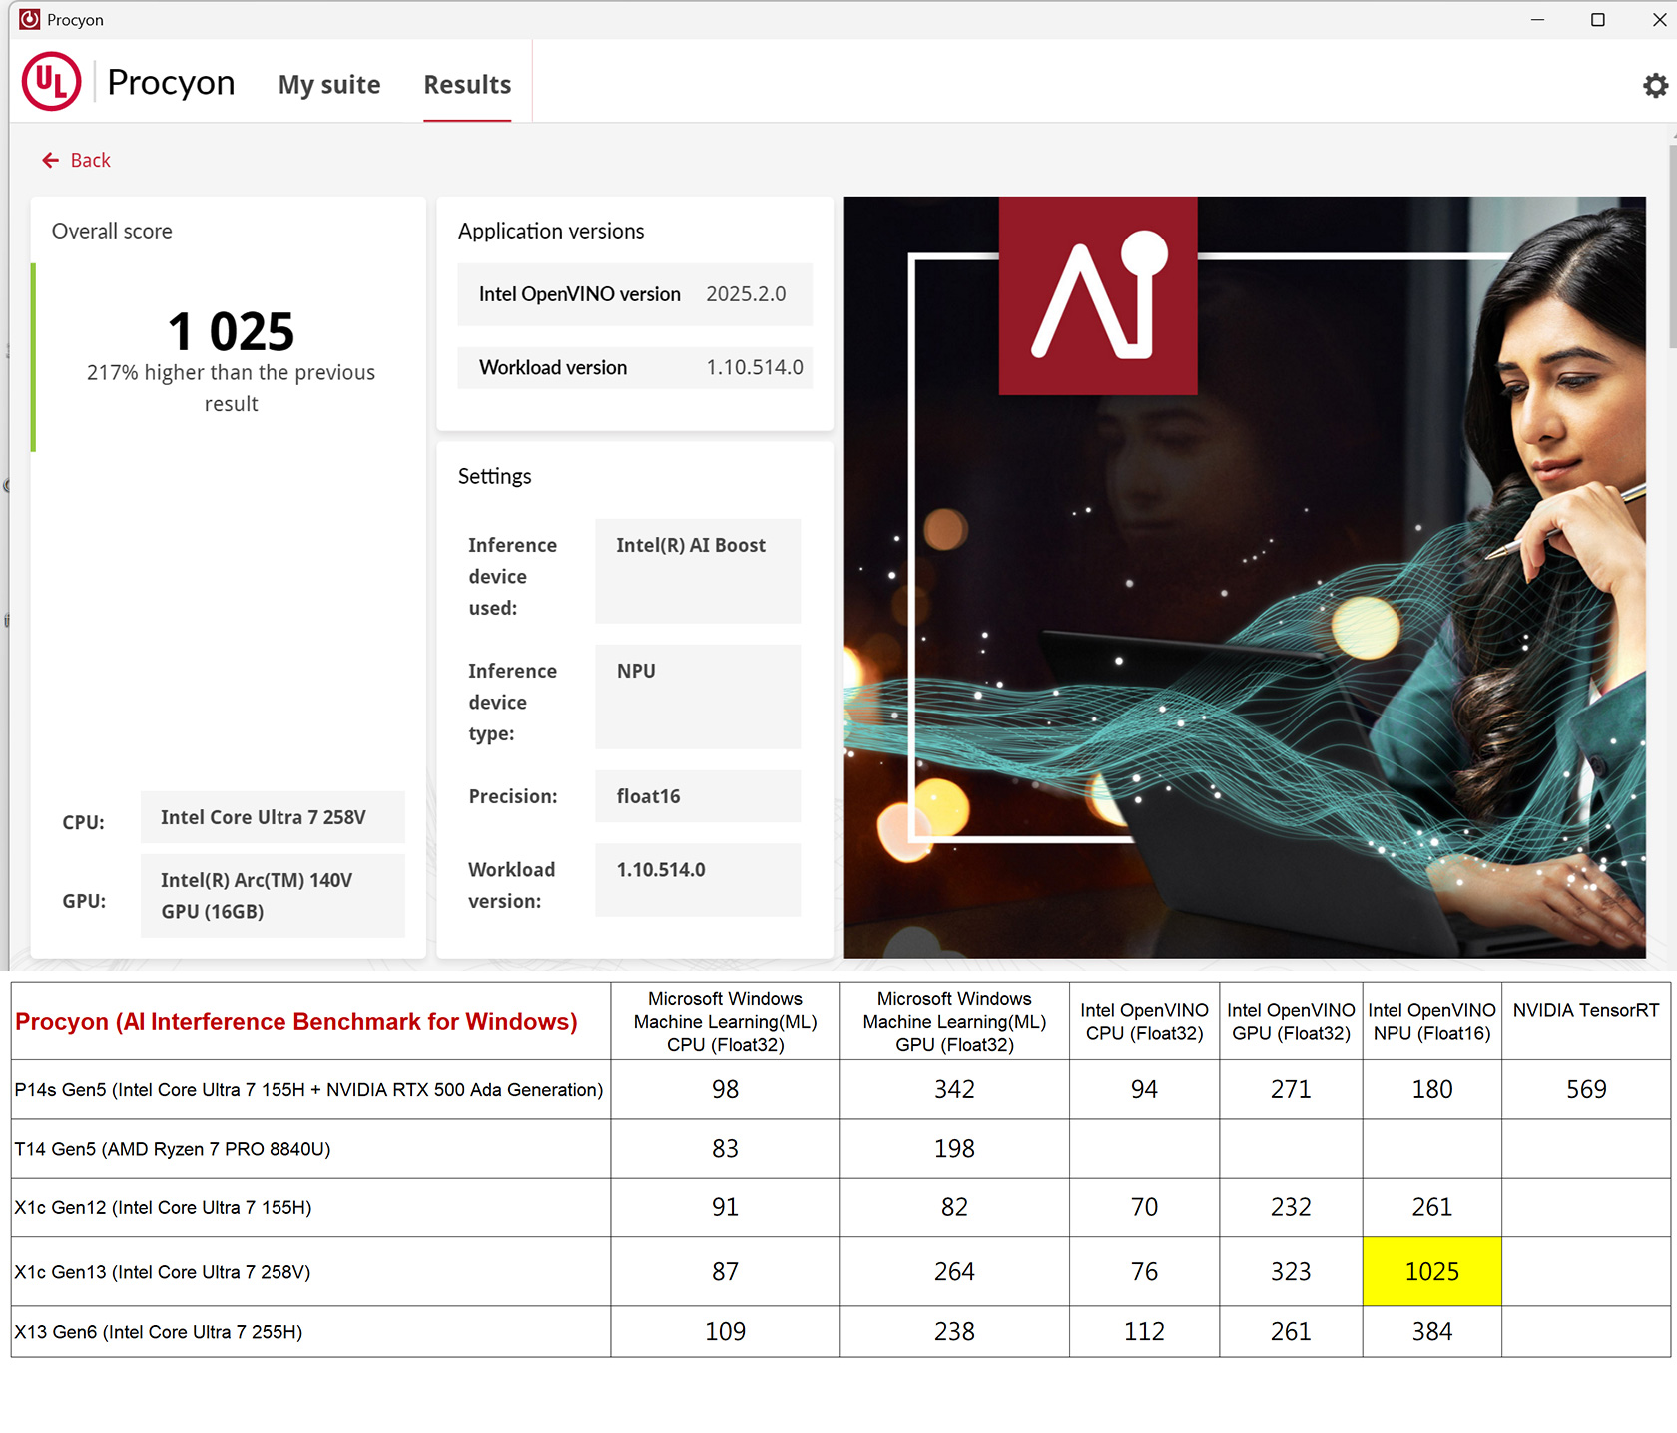Maximize the Procyon window
The image size is (1677, 1433).
pyautogui.click(x=1597, y=20)
